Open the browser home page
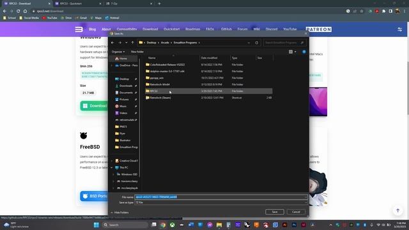The width and height of the screenshot is (409, 230). (25, 11)
